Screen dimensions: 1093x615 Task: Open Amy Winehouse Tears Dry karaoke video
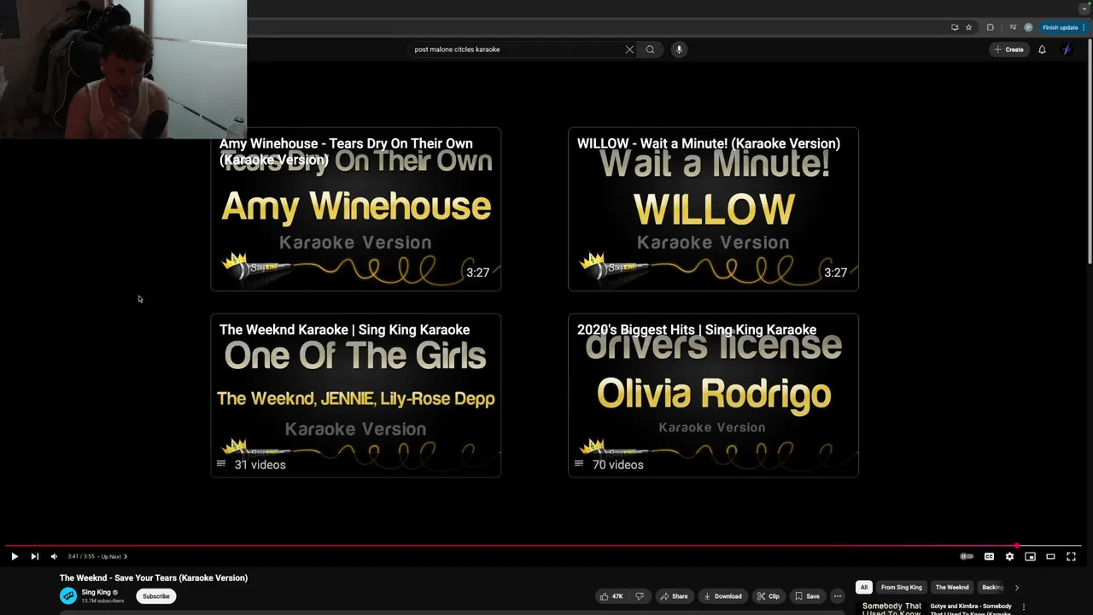pos(355,209)
